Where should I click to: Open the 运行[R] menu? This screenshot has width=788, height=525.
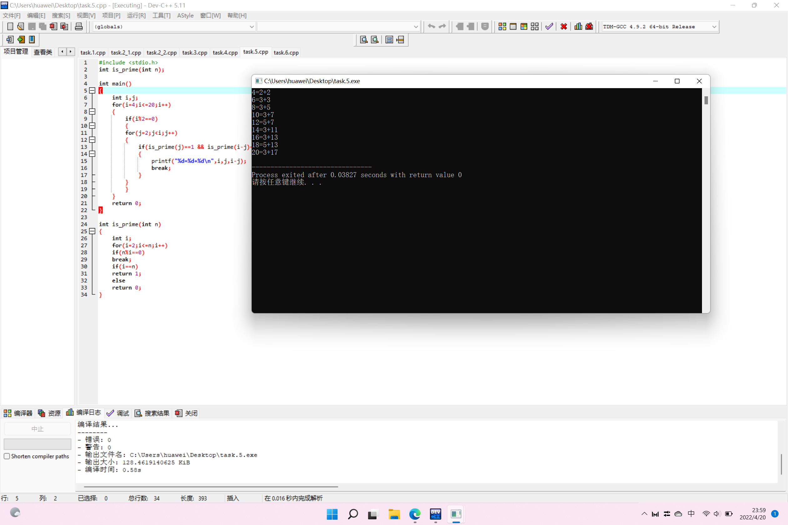[x=136, y=15]
